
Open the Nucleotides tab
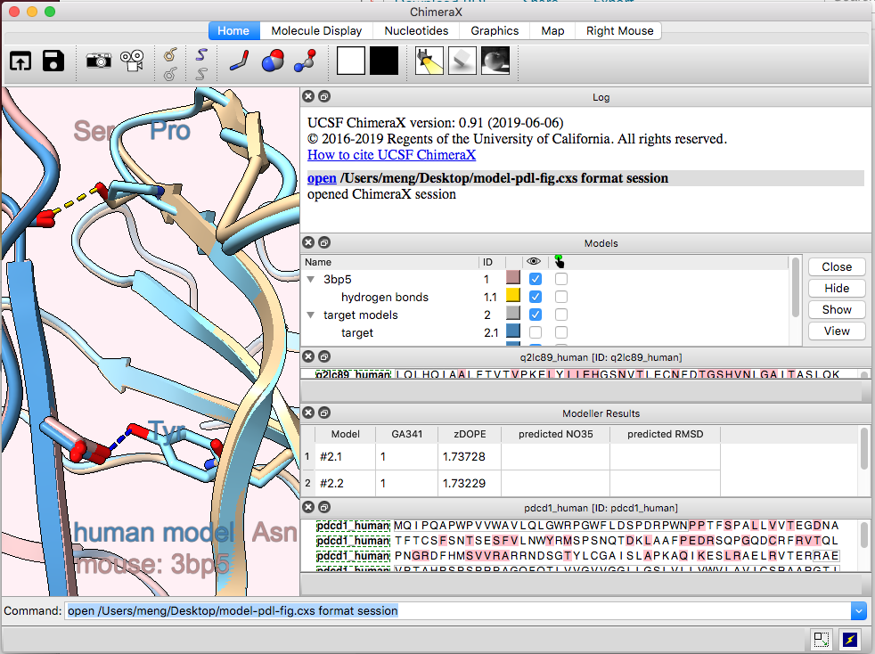pyautogui.click(x=416, y=30)
